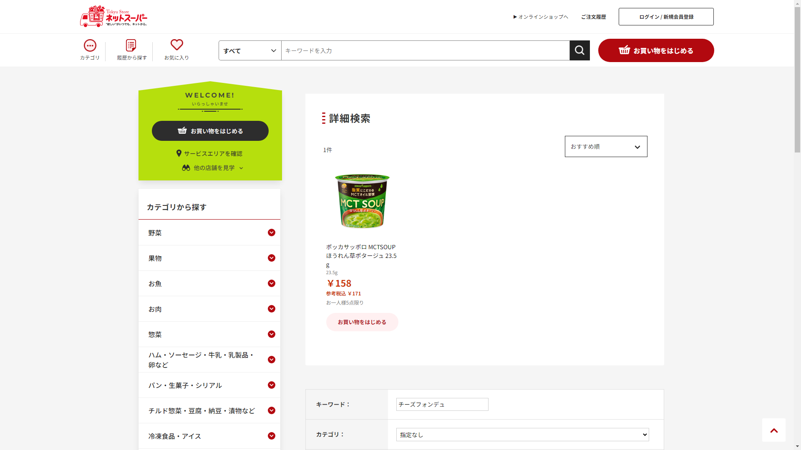Open the すべて search category dropdown
801x450 pixels.
coord(250,50)
